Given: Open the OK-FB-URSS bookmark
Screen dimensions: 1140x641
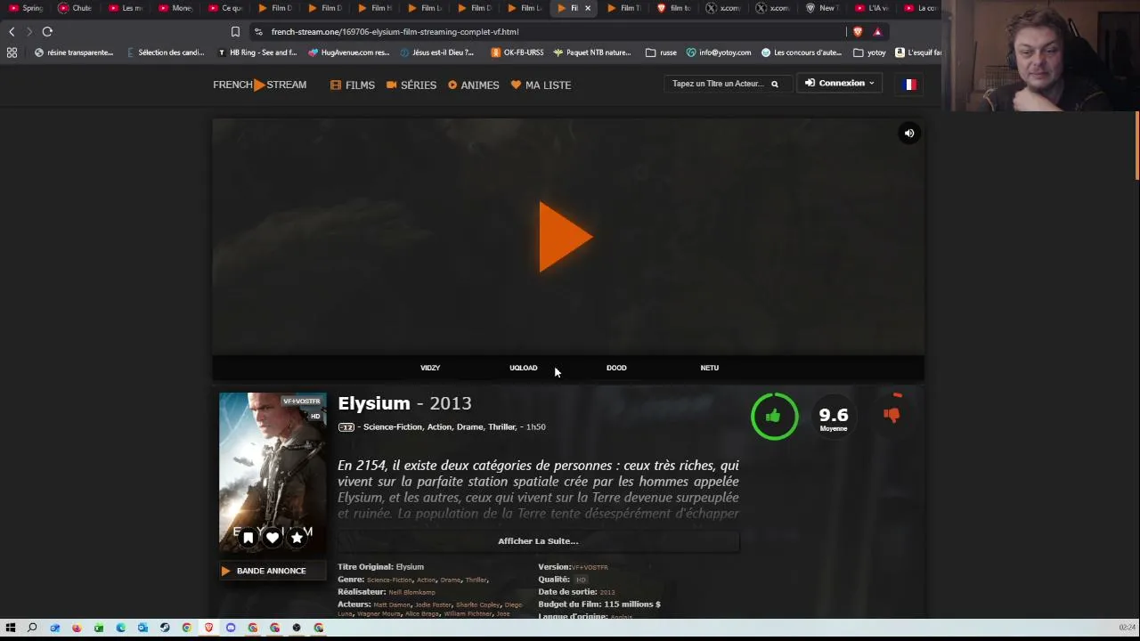Looking at the screenshot, I should tap(517, 53).
